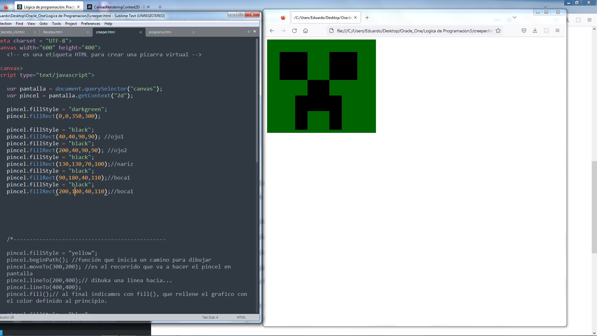Open the Pocket save icon in Firefox
The width and height of the screenshot is (597, 336).
coord(524,30)
